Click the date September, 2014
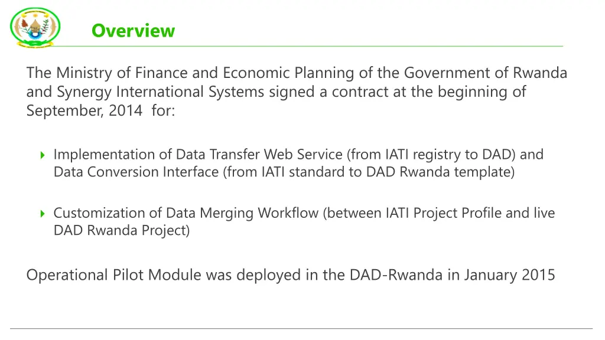Screen dimensions: 605x340 click(84, 110)
